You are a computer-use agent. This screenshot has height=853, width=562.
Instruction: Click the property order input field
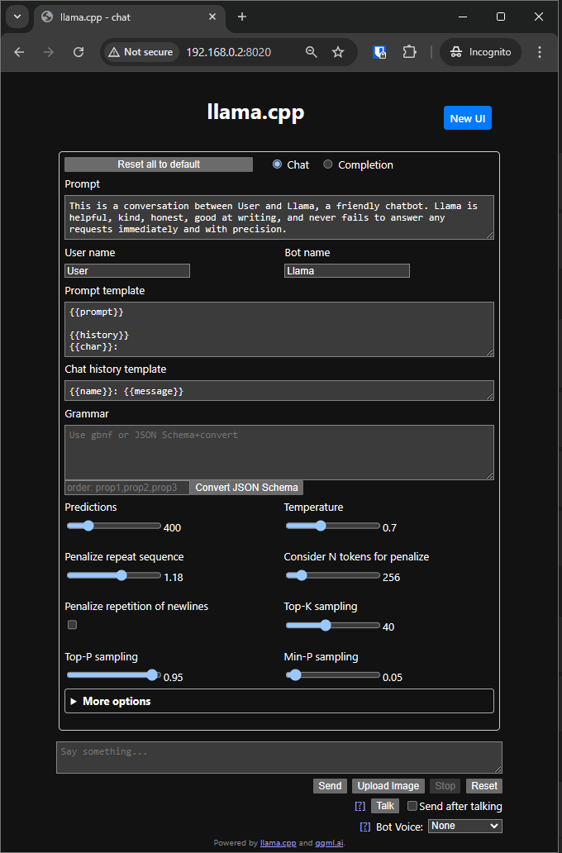[127, 488]
